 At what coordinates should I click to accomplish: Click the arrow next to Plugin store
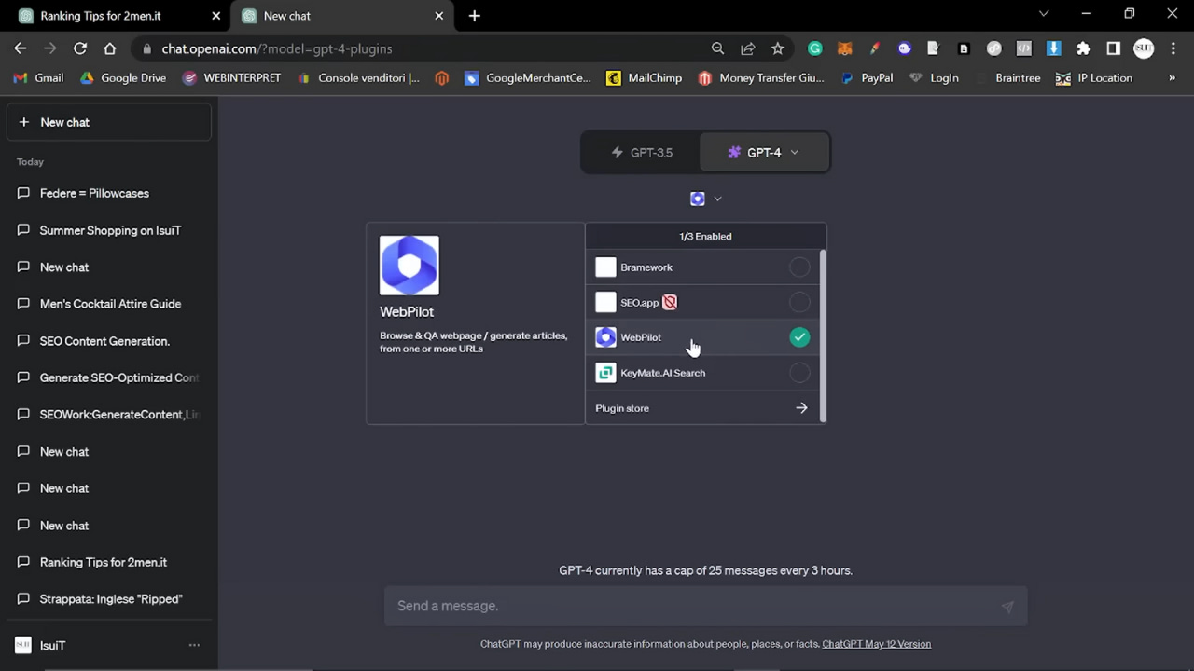pos(801,408)
